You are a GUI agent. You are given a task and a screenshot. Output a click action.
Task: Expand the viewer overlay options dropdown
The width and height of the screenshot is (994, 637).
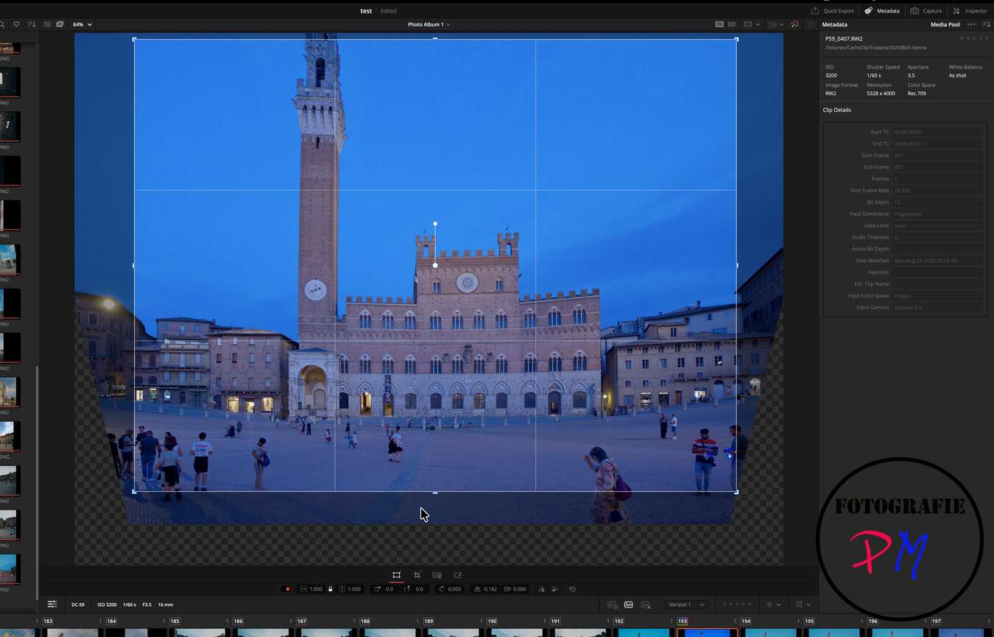(776, 24)
